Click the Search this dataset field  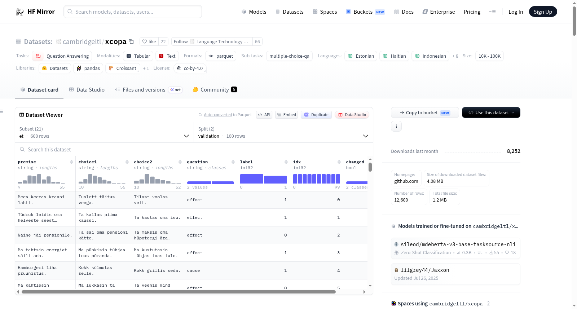[194, 149]
